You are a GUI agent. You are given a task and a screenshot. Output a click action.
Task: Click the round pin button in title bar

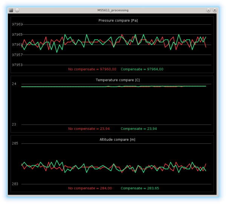(x=17, y=10)
